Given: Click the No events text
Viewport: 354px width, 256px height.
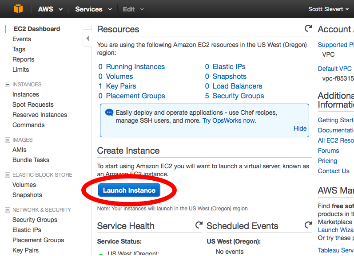Looking at the screenshot, I should 229,252.
